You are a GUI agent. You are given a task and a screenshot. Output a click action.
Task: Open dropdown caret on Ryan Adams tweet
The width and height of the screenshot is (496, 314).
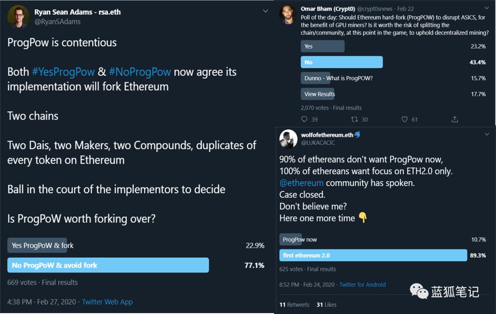point(265,11)
